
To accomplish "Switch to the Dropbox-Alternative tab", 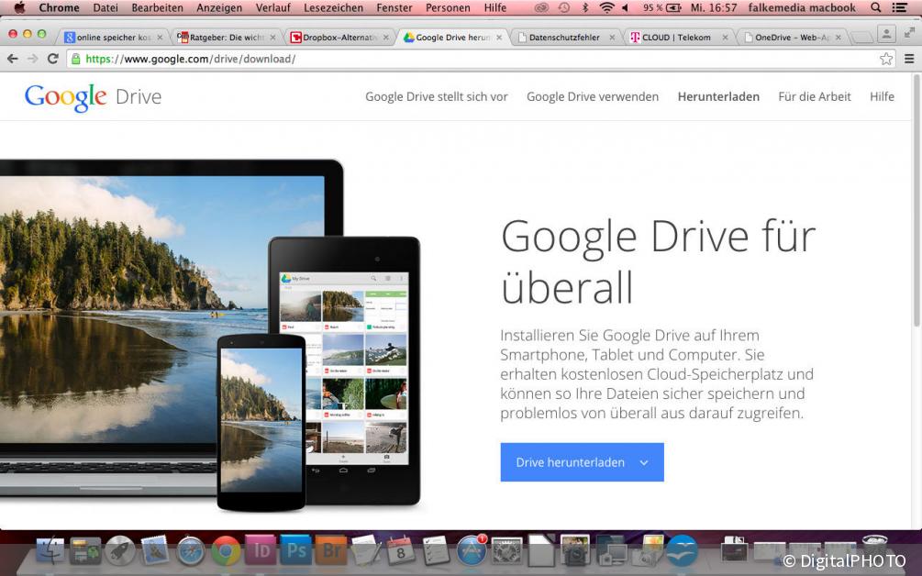I will pyautogui.click(x=339, y=38).
